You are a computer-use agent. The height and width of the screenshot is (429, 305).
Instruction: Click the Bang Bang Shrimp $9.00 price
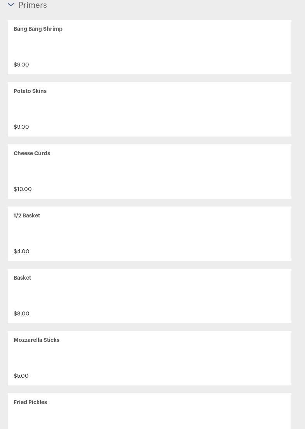click(x=21, y=65)
